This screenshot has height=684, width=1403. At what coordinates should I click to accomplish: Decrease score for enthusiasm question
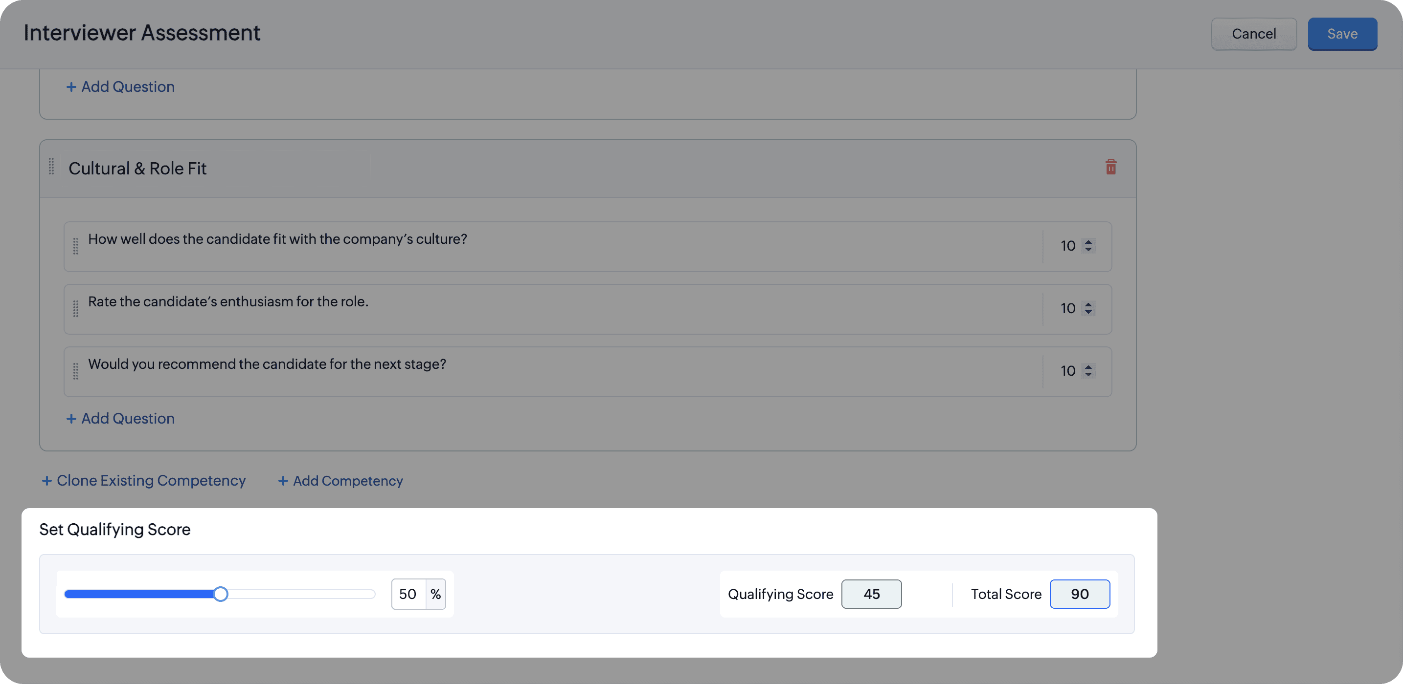coord(1088,312)
